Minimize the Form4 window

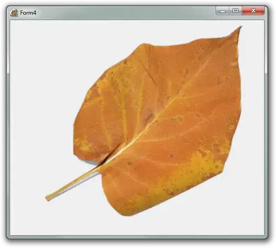tap(222, 11)
